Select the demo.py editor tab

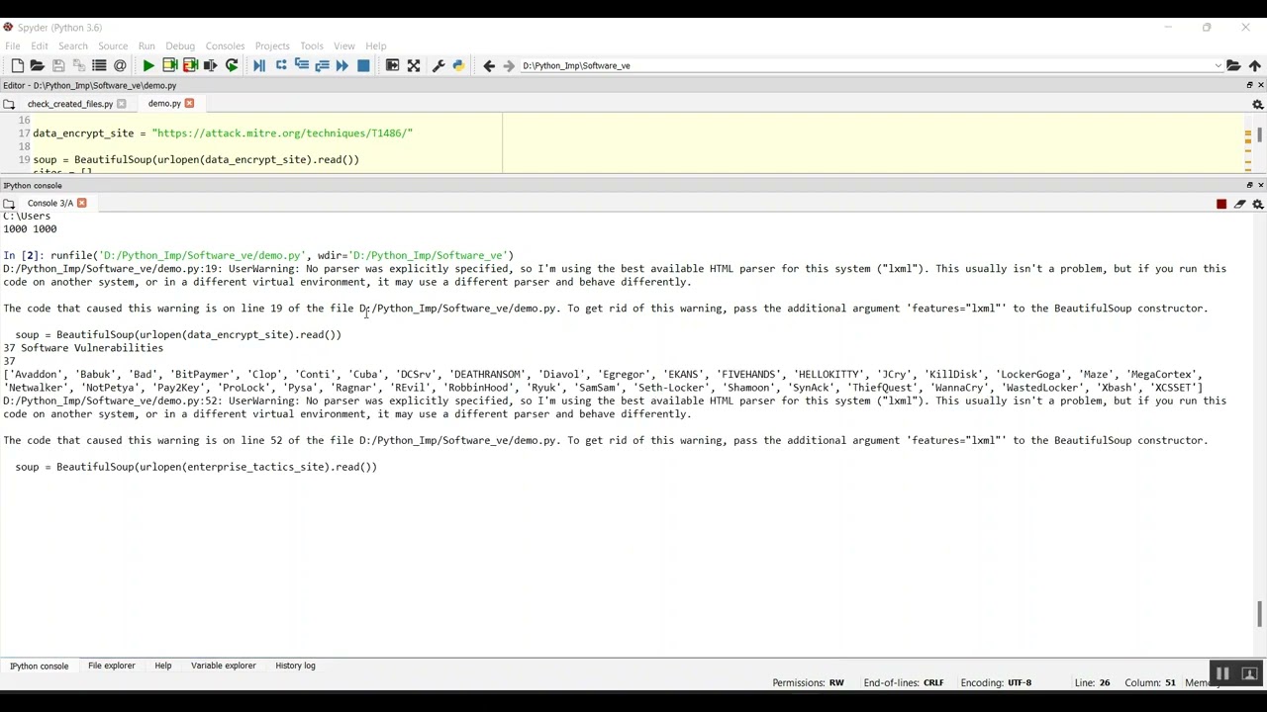click(x=164, y=104)
